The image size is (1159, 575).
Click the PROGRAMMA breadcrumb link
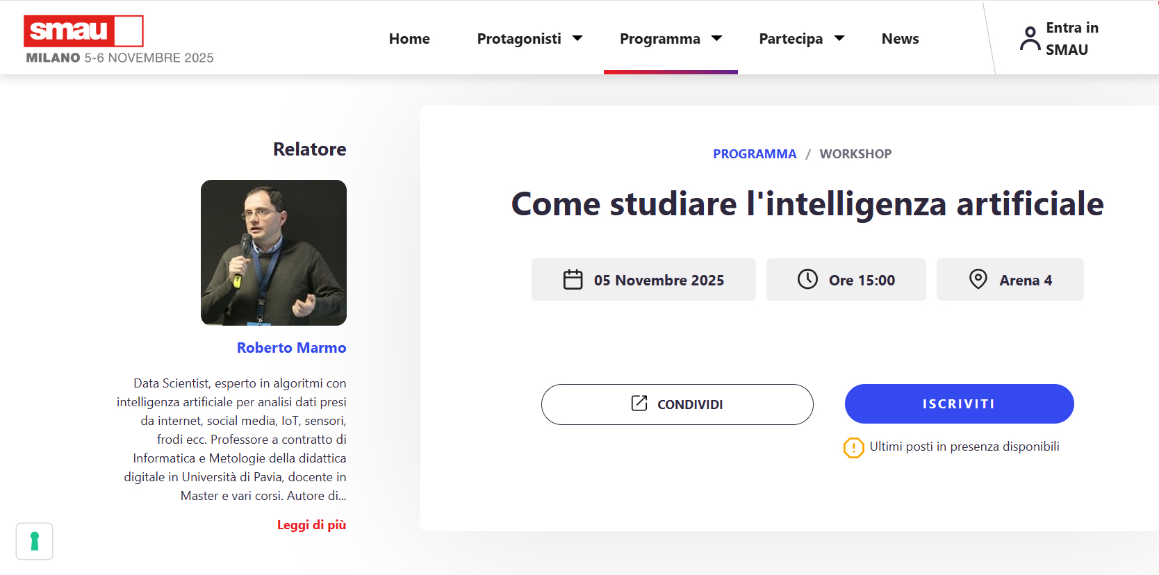(754, 154)
